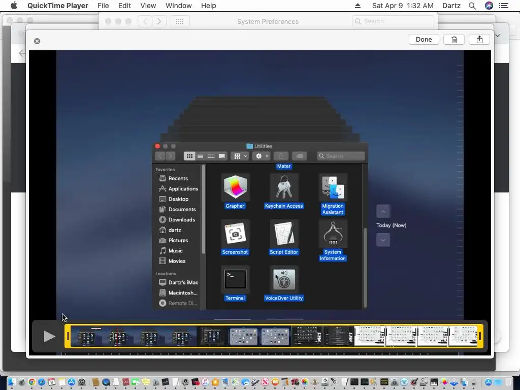Open the Window menu

(x=178, y=6)
